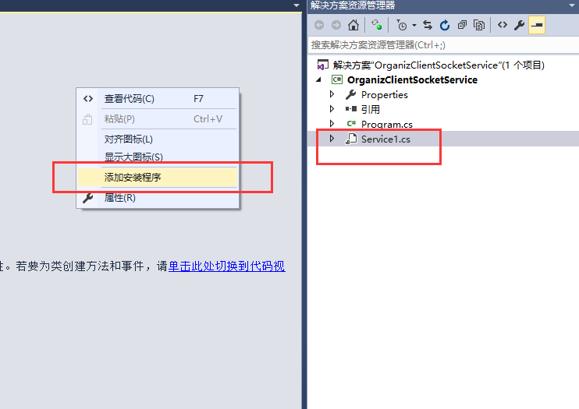Expand the Service1.cs node
The image size is (579, 409).
332,139
